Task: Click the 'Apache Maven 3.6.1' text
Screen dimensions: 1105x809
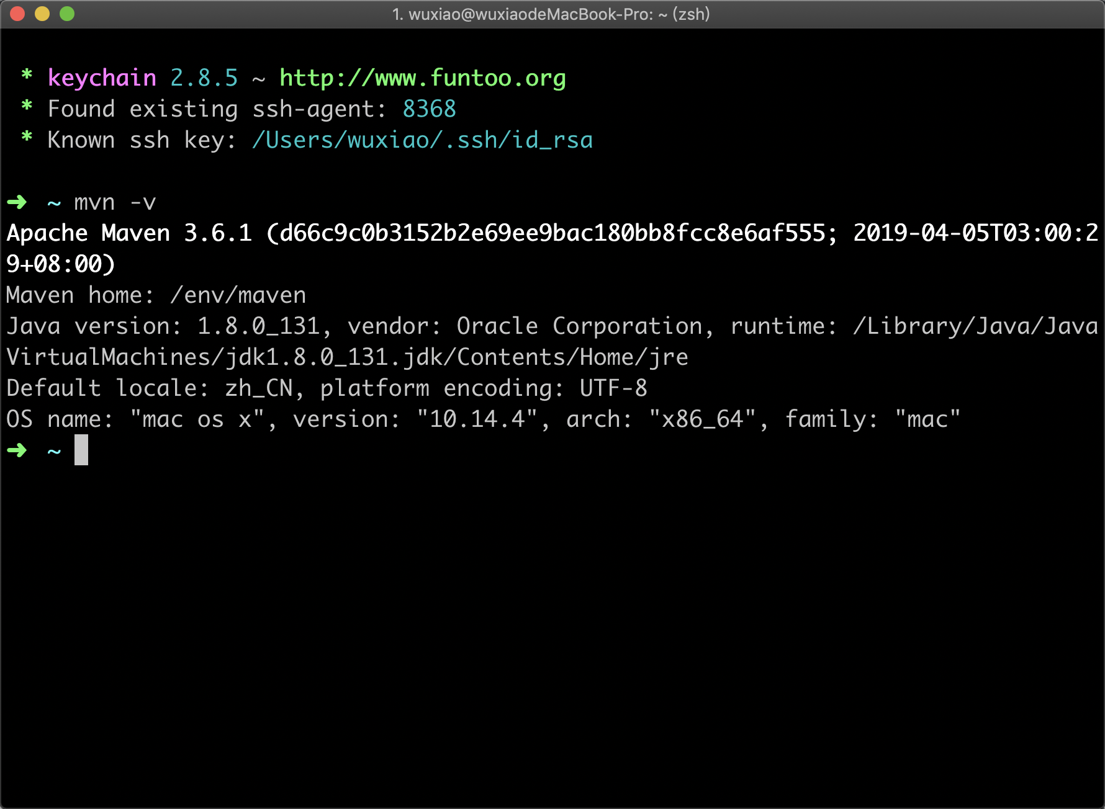Action: tap(129, 233)
